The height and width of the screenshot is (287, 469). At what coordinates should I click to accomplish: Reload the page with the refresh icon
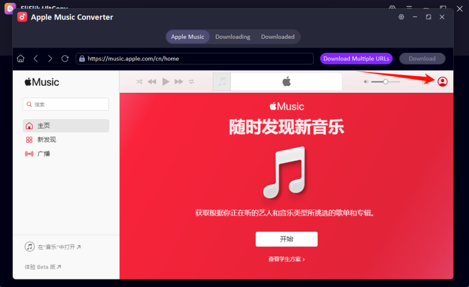click(x=65, y=59)
